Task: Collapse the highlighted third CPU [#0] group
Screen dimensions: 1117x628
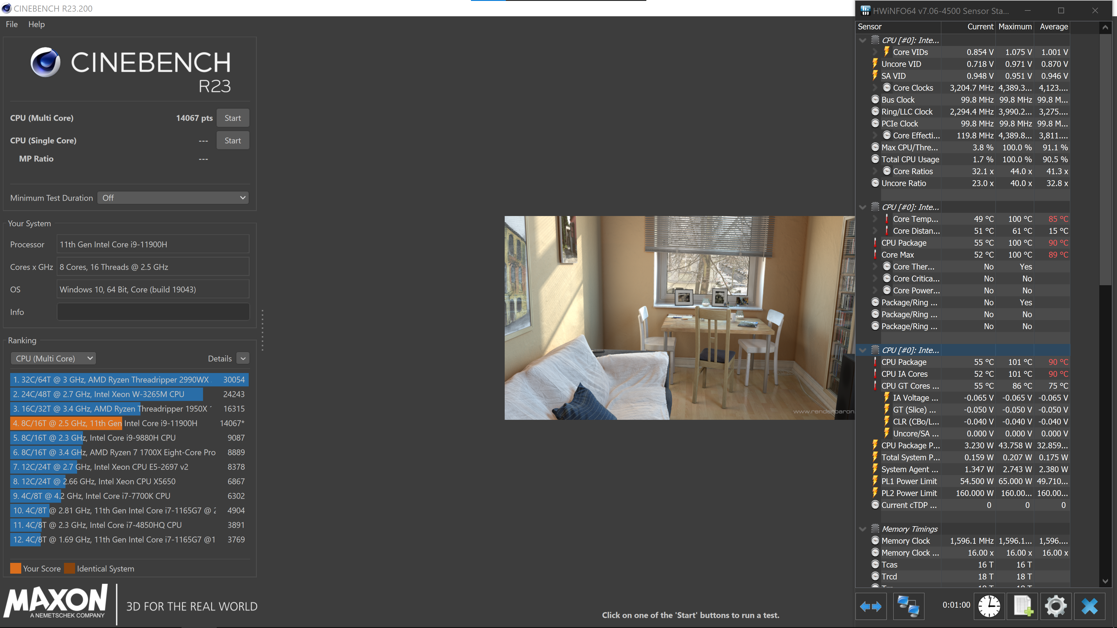Action: tap(862, 350)
